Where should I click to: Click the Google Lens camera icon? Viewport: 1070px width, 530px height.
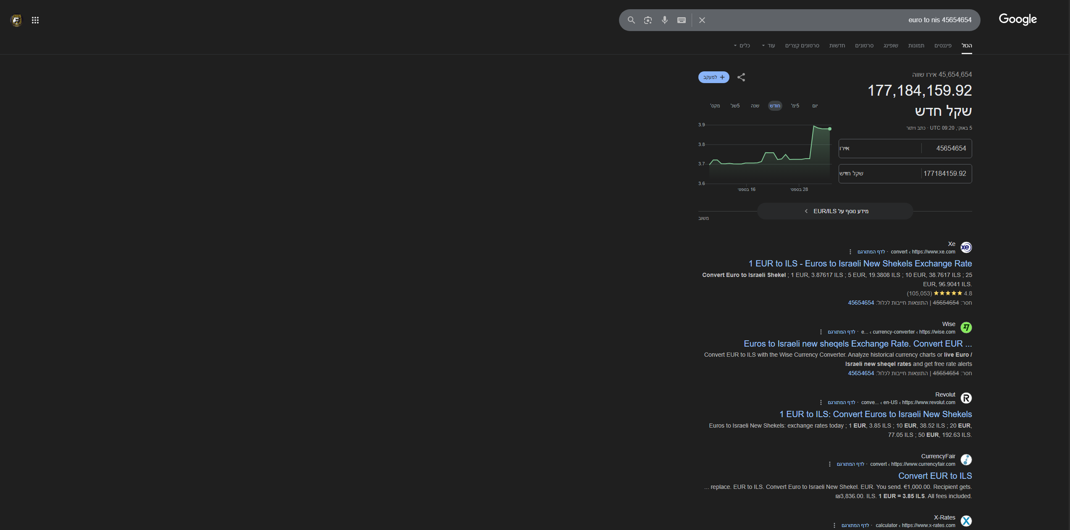(x=648, y=20)
